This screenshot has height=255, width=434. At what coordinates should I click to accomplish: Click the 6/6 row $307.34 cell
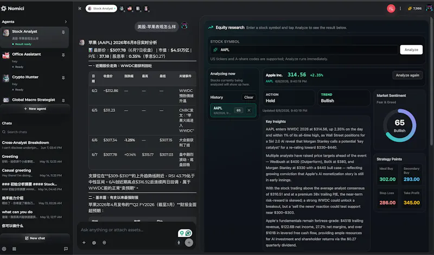110,140
